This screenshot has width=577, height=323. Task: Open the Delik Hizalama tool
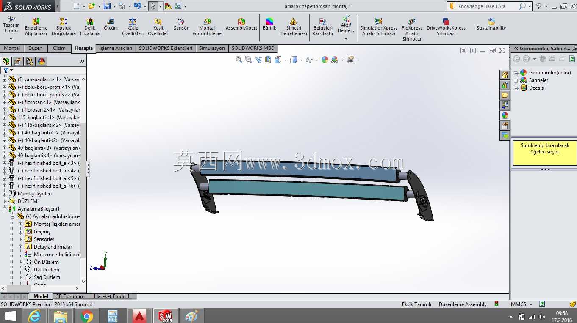[90, 27]
